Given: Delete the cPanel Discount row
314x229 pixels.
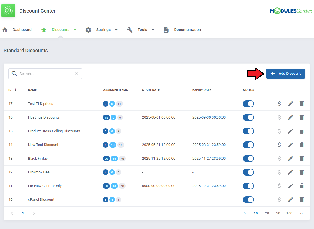Looking at the screenshot, I should (x=302, y=199).
